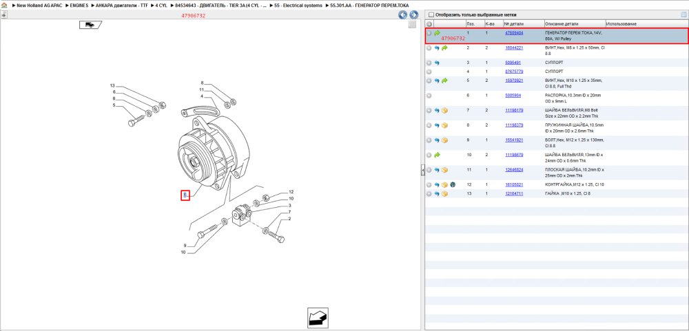Click the truck pointer icon above the diagram
Image resolution: width=689 pixels, height=331 pixels.
tap(90, 25)
